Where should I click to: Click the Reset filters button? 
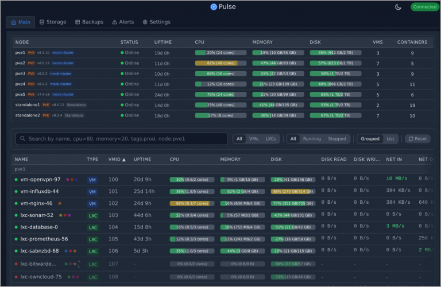point(417,138)
